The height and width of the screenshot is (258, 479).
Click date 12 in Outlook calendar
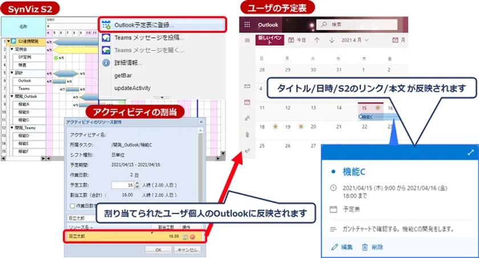[287, 108]
